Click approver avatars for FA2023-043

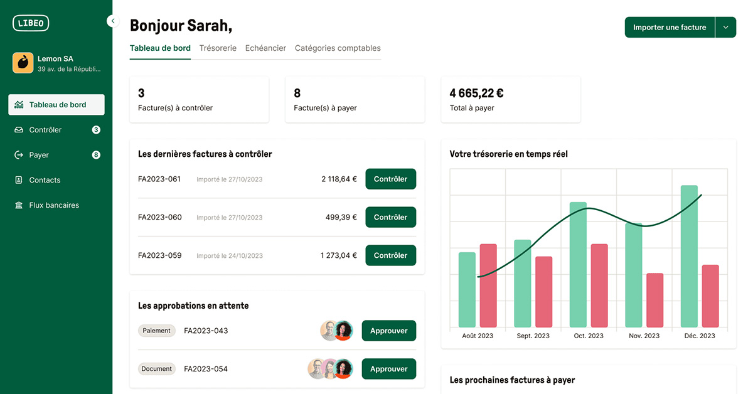(x=336, y=331)
